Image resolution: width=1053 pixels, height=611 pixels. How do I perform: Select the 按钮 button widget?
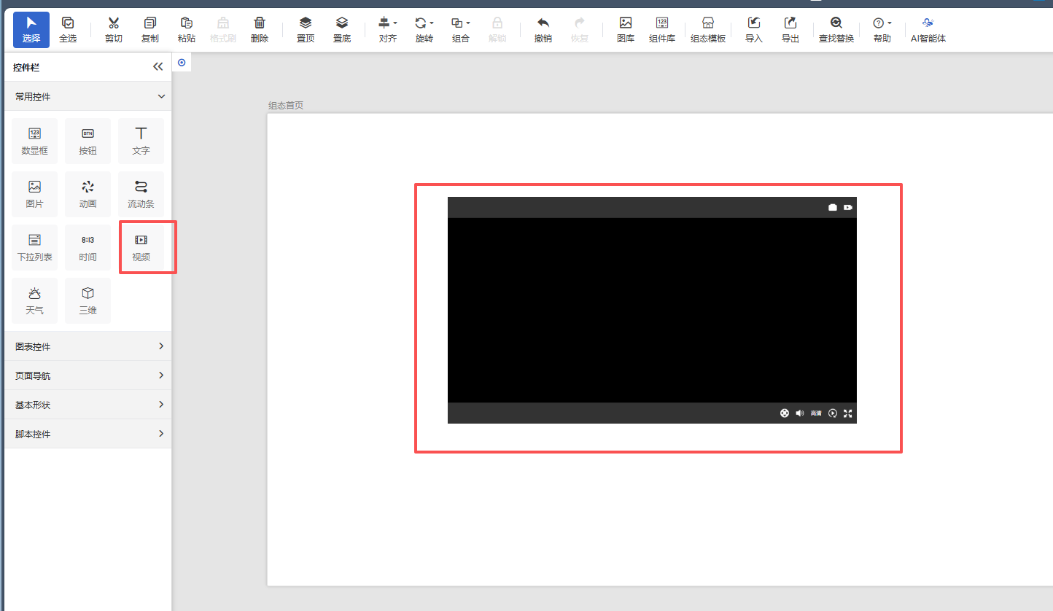click(x=88, y=141)
